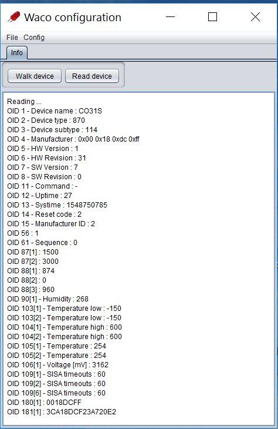
Task: Click the 'OID 12 - Uptime : 27' line
Action: [x=40, y=196]
